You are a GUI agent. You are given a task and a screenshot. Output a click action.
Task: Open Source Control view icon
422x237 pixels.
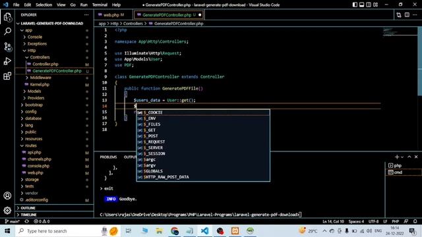(x=7, y=47)
